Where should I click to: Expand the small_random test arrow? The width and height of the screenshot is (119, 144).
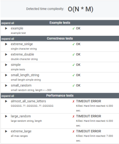coord(6,86)
